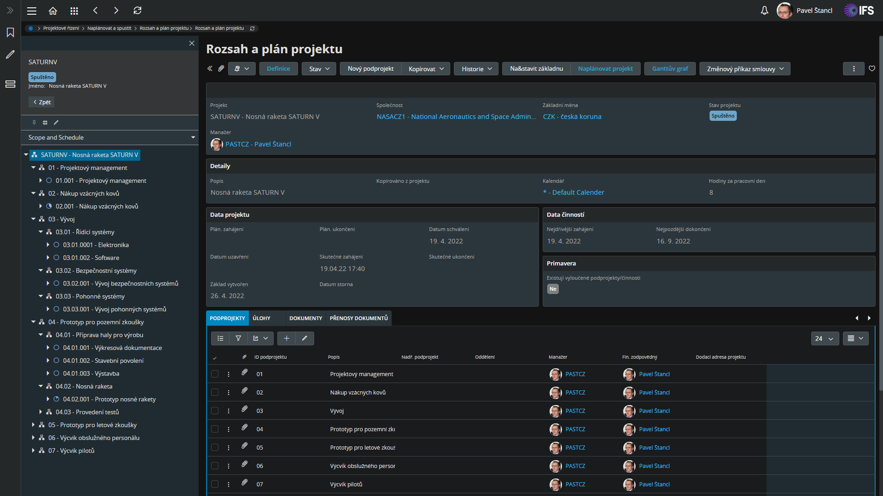
Task: Check the box for subproject 03
Action: [215, 411]
